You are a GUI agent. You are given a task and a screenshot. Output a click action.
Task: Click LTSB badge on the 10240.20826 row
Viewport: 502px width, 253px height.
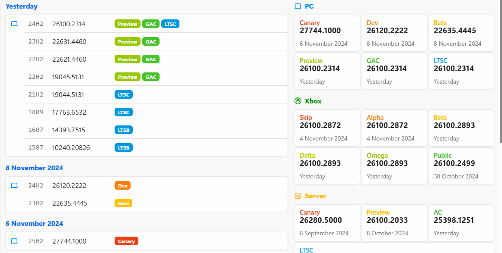[124, 148]
